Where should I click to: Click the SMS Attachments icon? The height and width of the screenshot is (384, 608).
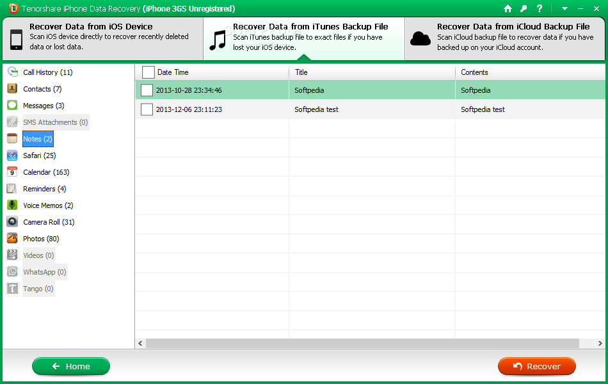[12, 122]
